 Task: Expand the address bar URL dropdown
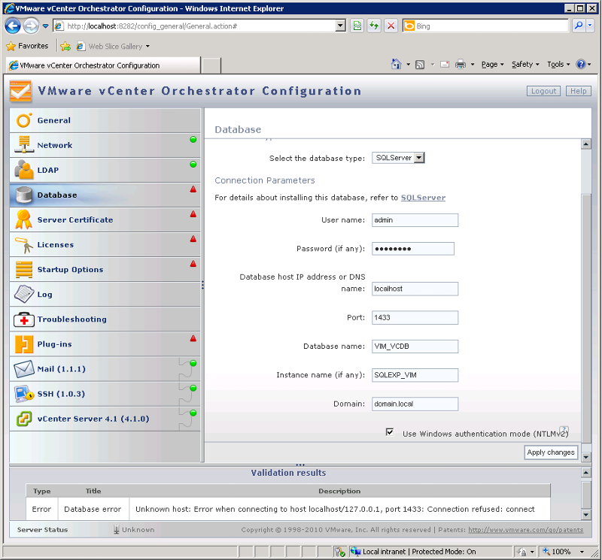point(340,26)
